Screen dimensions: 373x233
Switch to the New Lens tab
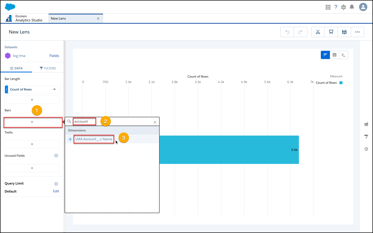pyautogui.click(x=76, y=19)
